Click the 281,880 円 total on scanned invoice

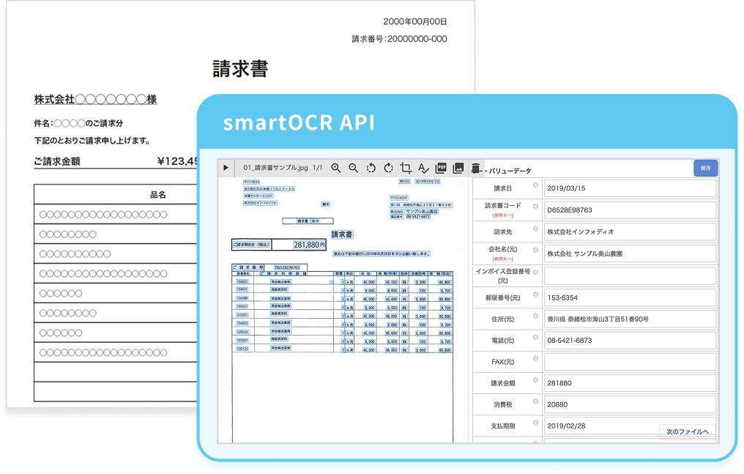click(309, 245)
